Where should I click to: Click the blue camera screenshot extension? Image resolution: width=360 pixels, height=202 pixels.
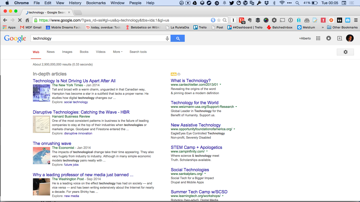[348, 20]
